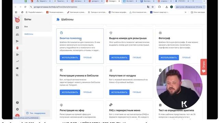The image size is (219, 123).
Task: Use the Выдача номера для розыгрыша template
Action: click(x=119, y=57)
